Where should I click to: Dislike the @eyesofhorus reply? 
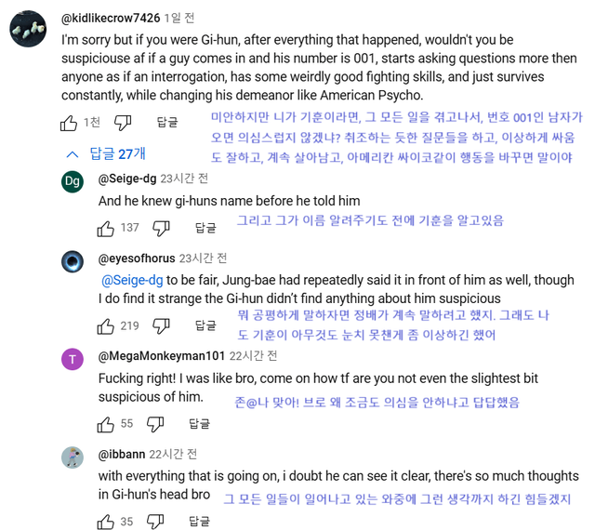[162, 325]
